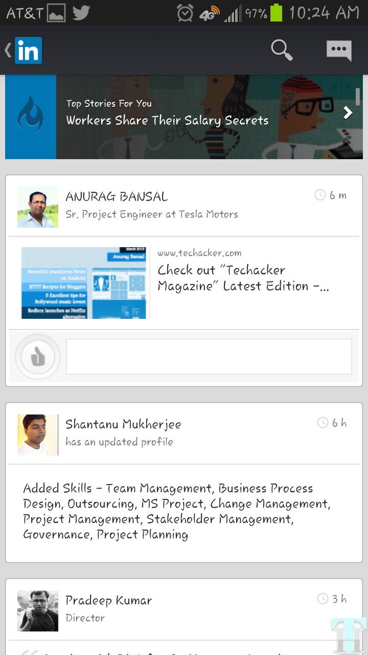The height and width of the screenshot is (655, 368).
Task: Open Shantanu Mukherjee's added skills update
Action: 176,511
